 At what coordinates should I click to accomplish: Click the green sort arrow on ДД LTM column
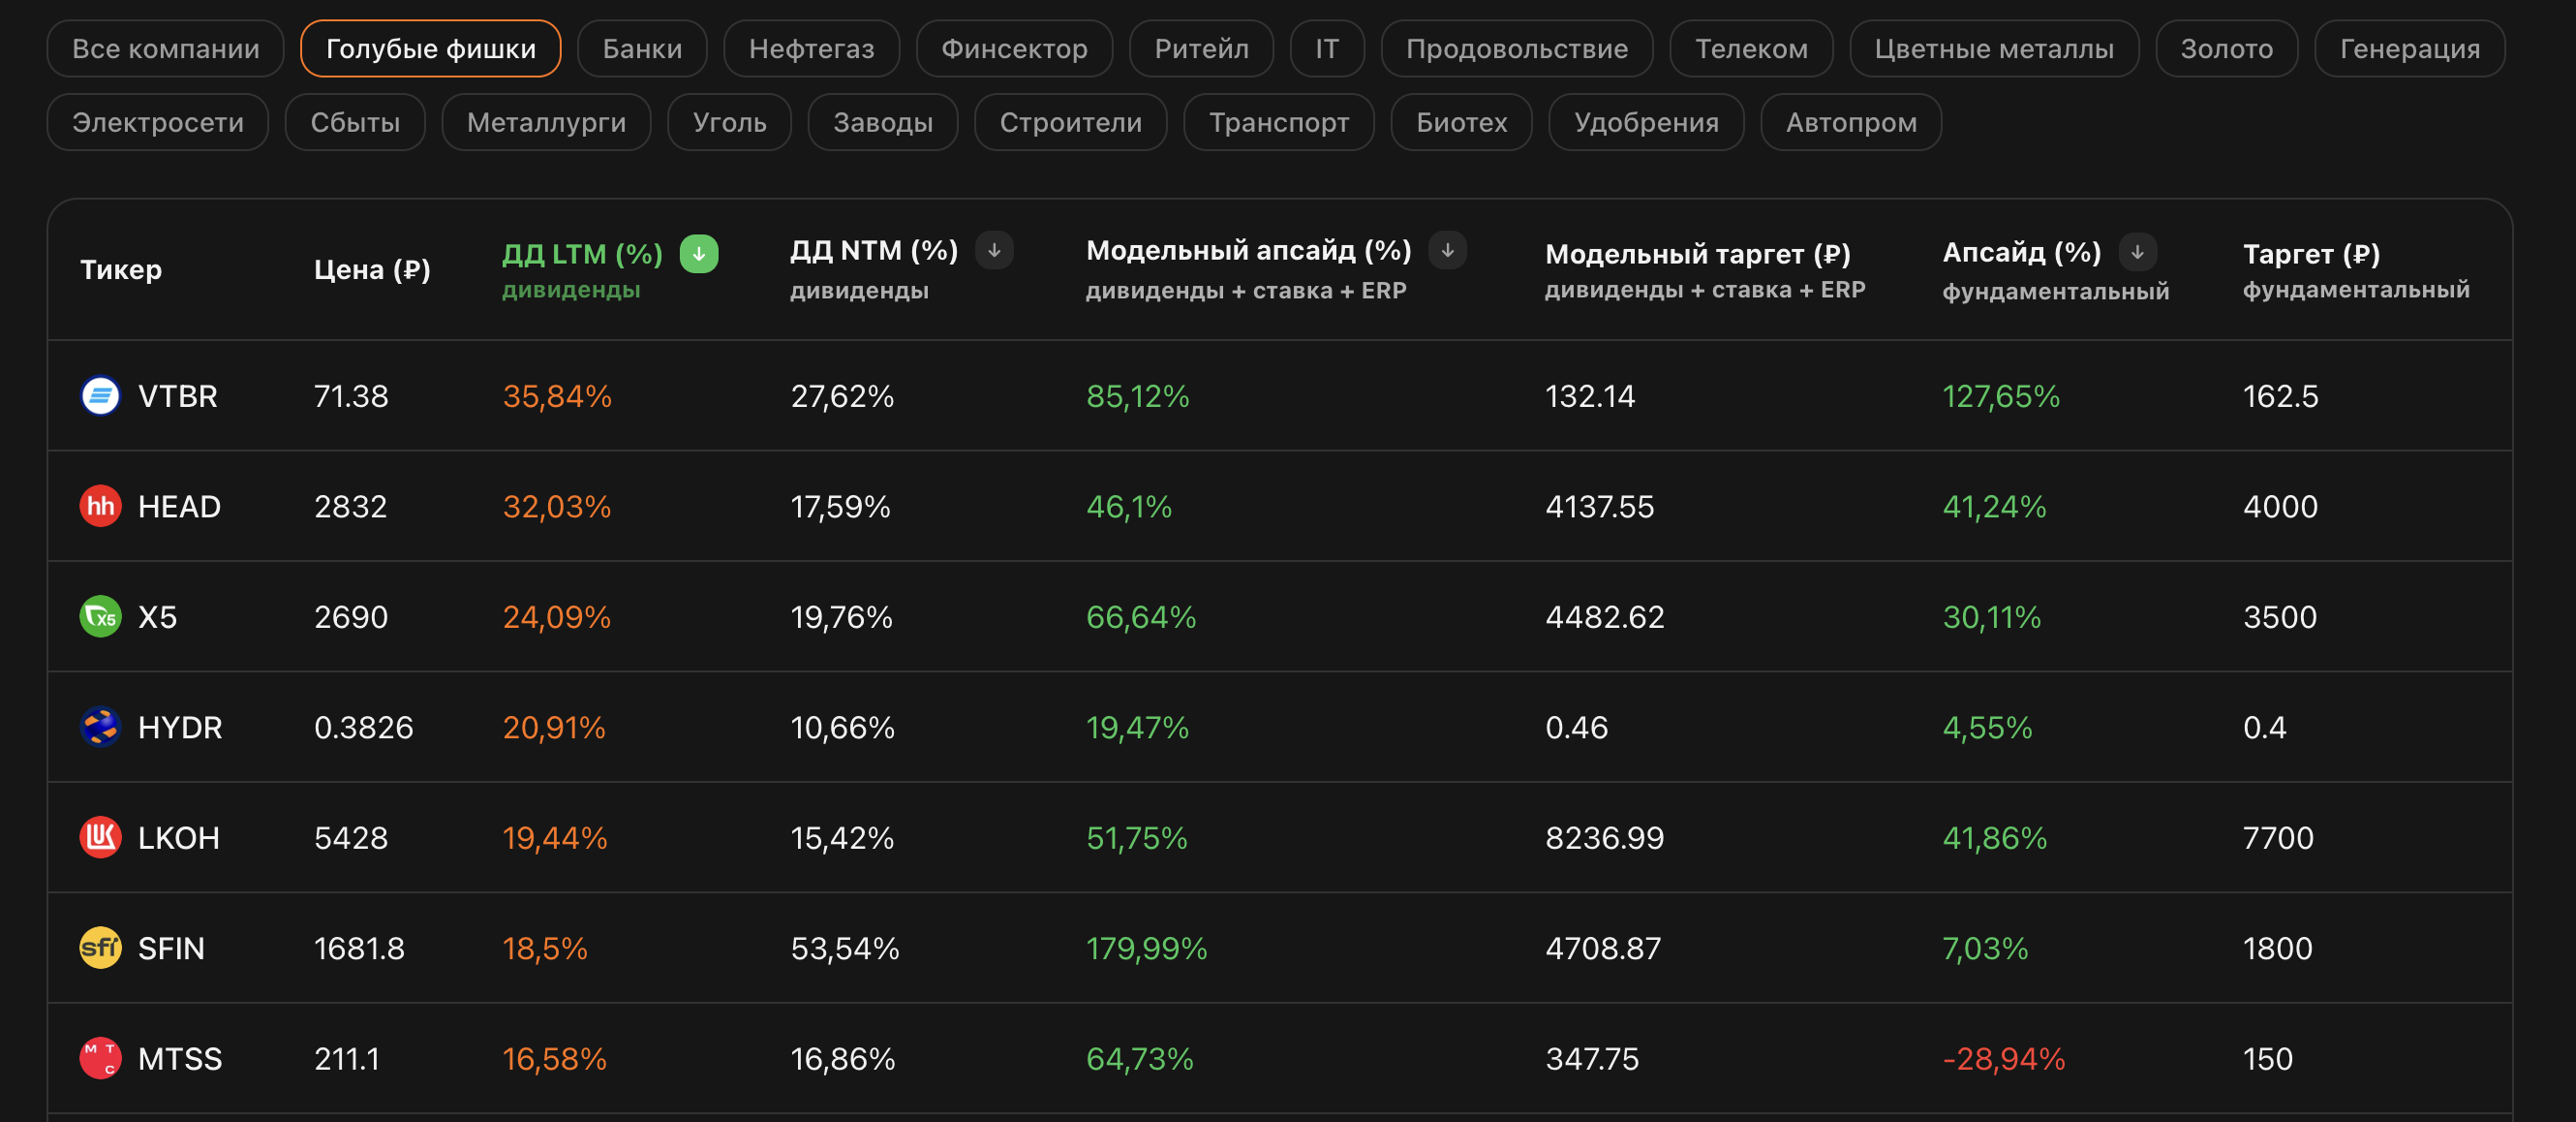click(x=699, y=255)
